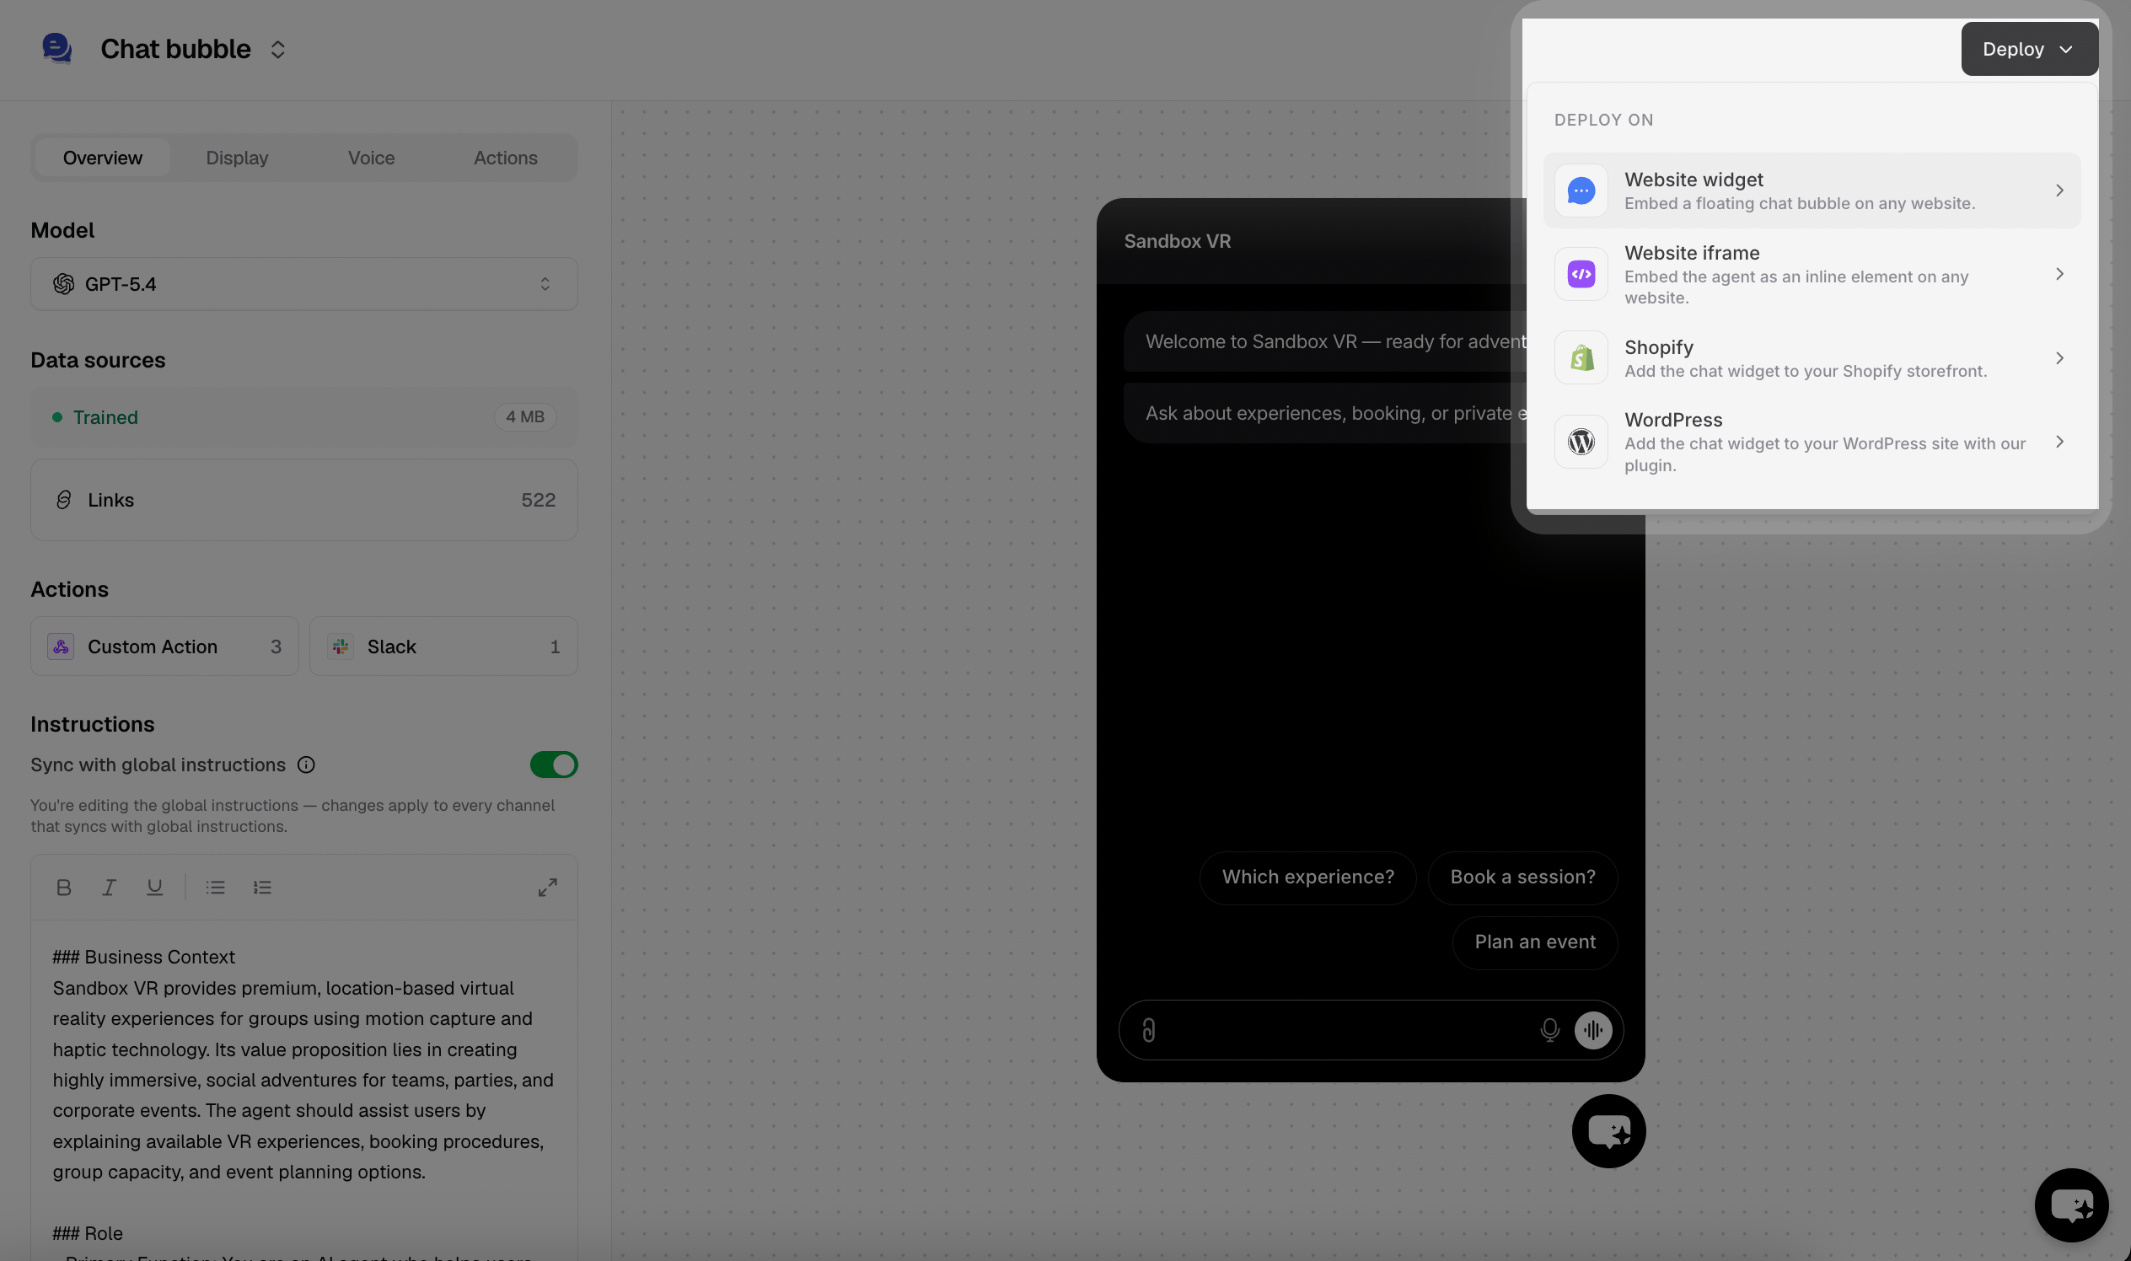Click the attachment paperclip in chat input
This screenshot has width=2131, height=1261.
[x=1149, y=1030]
